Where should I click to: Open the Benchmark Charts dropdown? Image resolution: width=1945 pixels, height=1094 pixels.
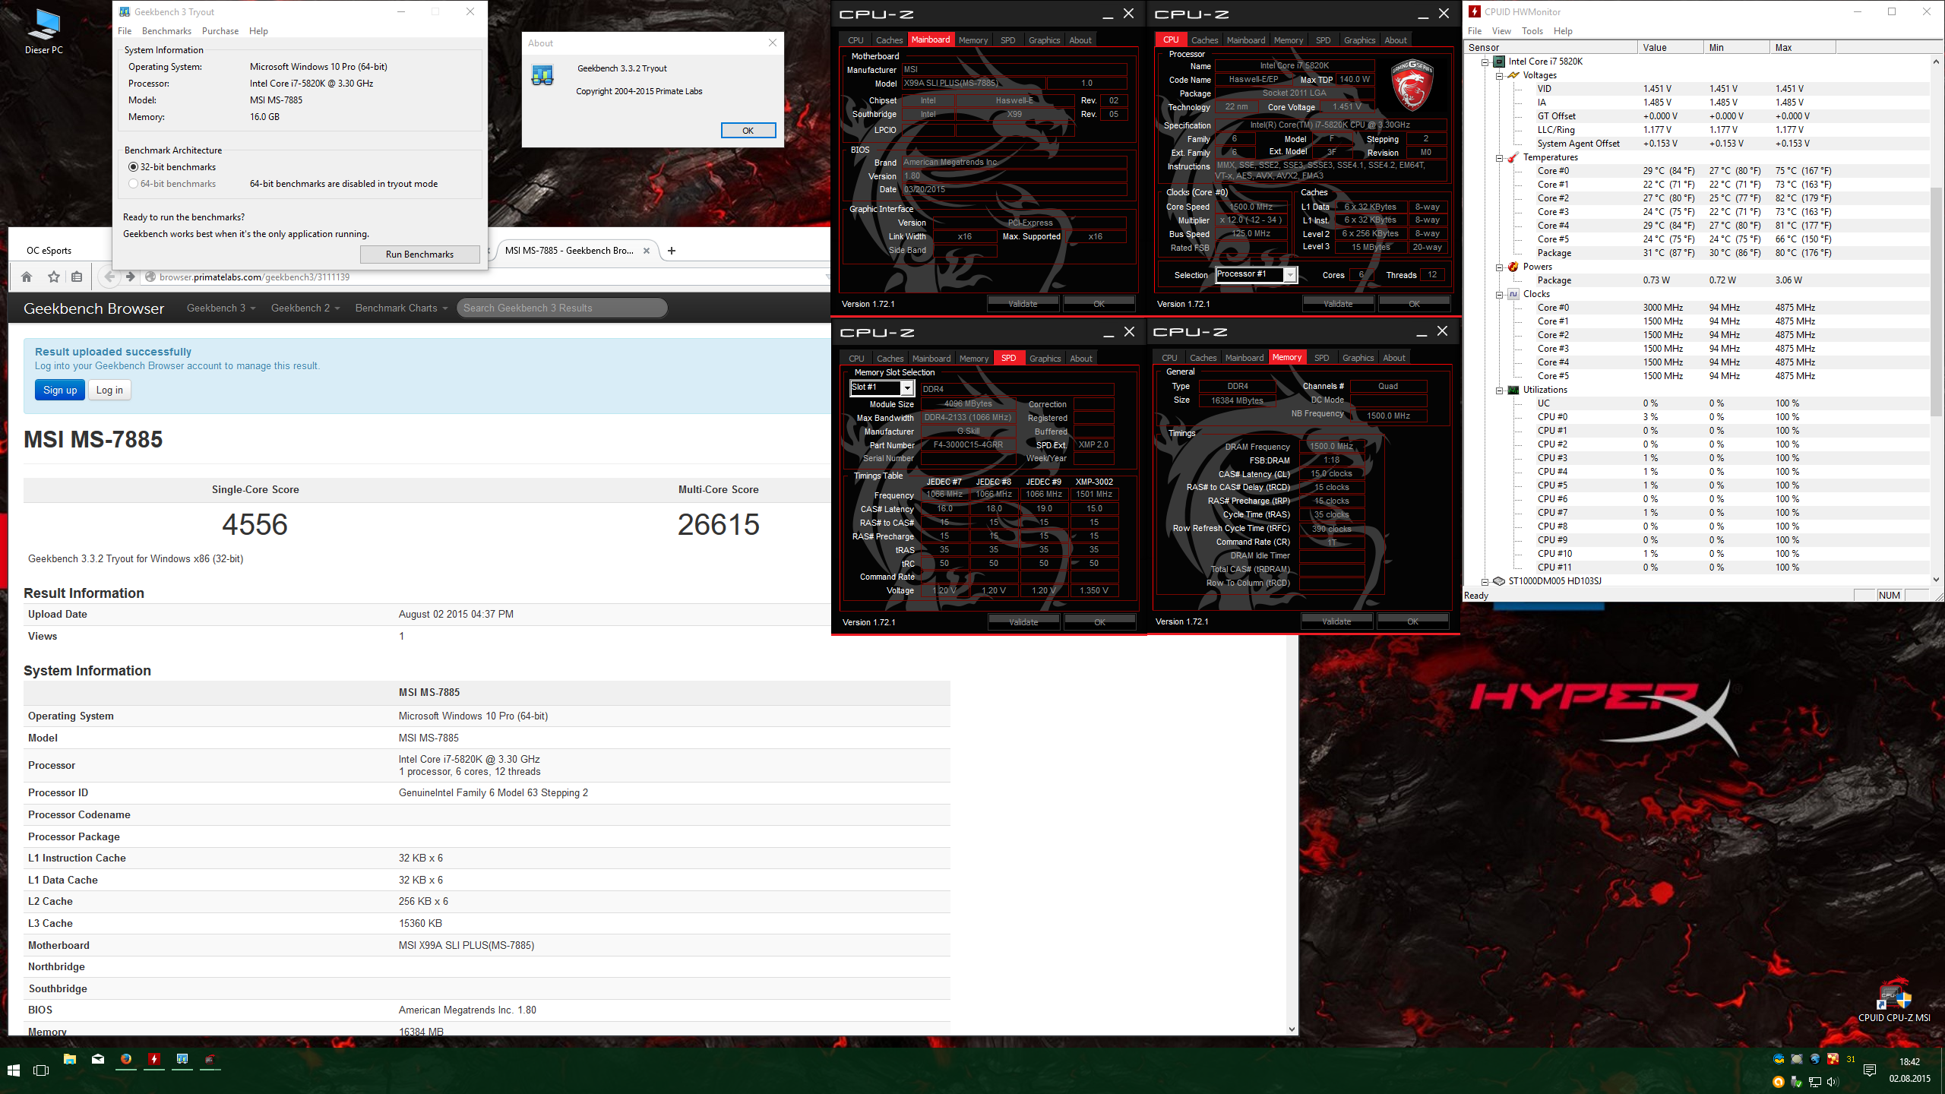pos(401,308)
